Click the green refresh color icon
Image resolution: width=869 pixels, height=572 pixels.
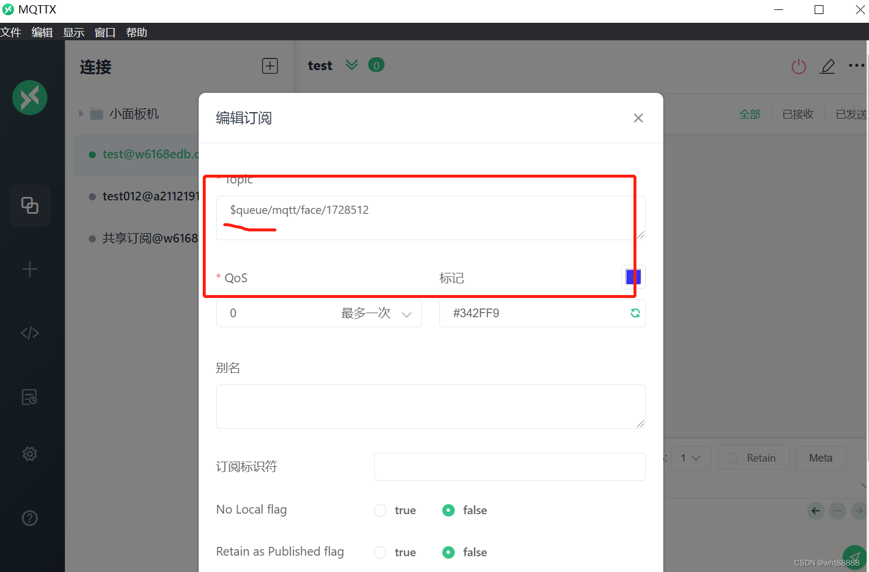click(x=635, y=313)
